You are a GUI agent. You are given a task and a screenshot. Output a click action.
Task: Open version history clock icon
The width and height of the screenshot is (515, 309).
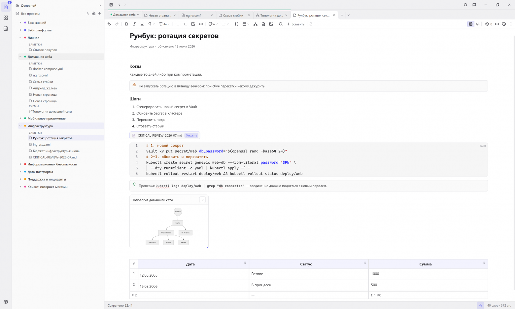(504, 24)
